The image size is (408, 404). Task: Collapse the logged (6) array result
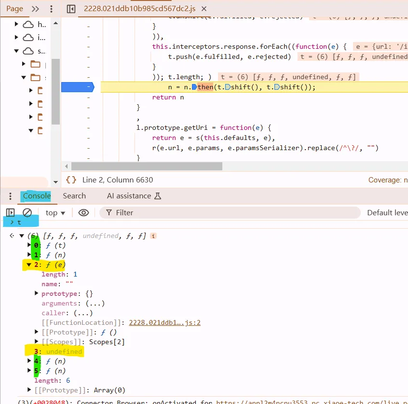click(x=22, y=236)
